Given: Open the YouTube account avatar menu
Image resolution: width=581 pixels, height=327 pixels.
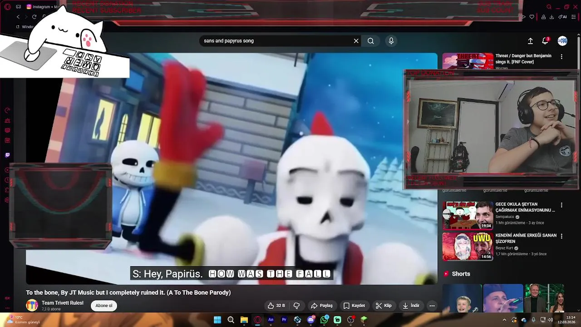Looking at the screenshot, I should tap(562, 41).
